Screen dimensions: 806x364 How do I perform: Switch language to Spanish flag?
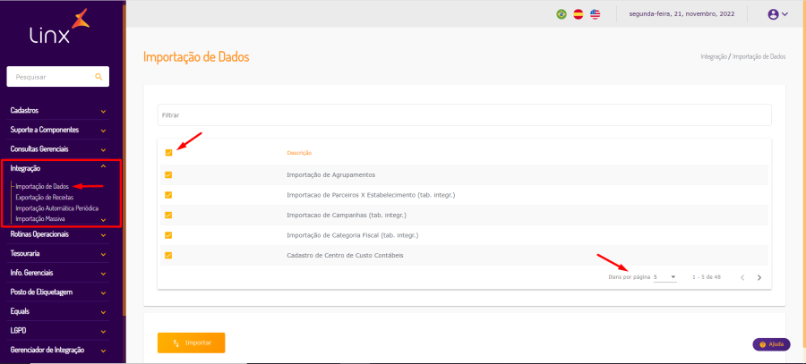(x=579, y=14)
